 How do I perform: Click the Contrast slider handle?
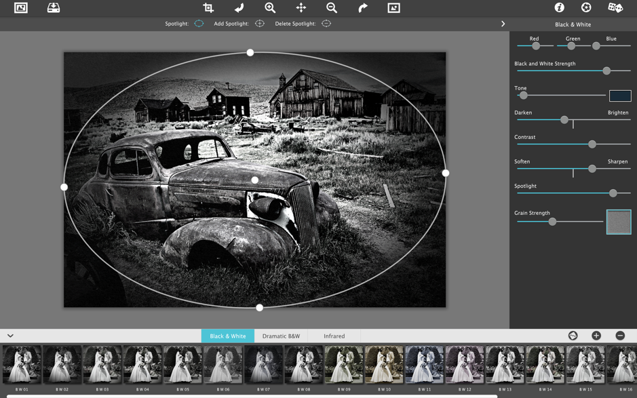pos(592,144)
